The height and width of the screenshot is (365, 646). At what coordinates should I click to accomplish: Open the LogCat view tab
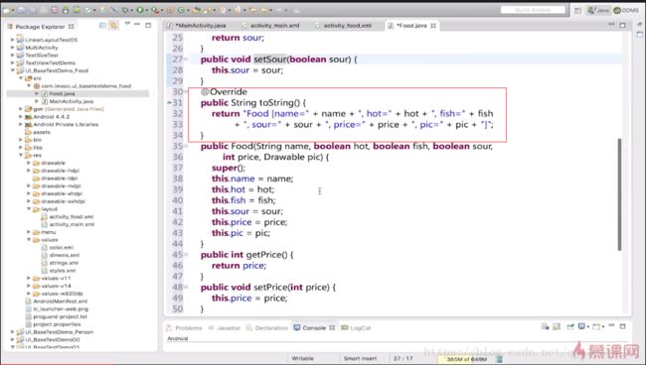click(x=357, y=327)
